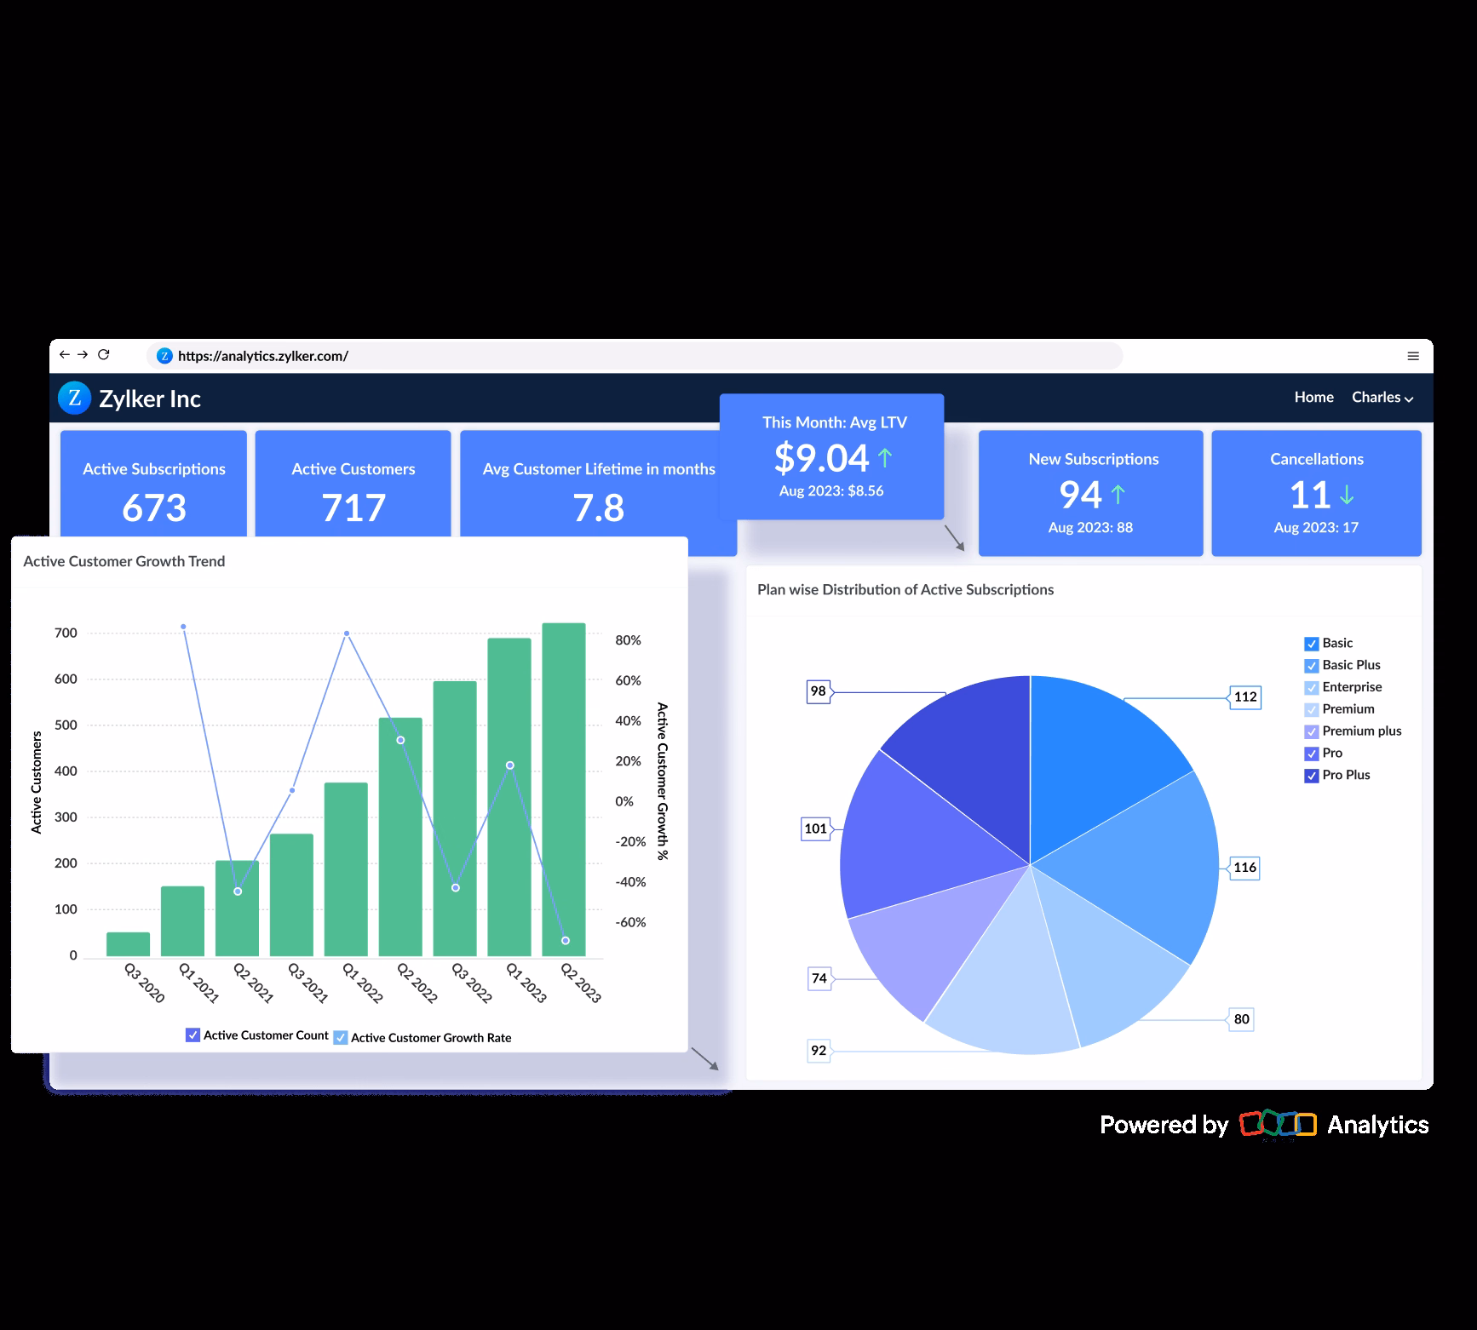The height and width of the screenshot is (1330, 1477).
Task: Toggle the Enterprise plan checkbox
Action: (1312, 688)
